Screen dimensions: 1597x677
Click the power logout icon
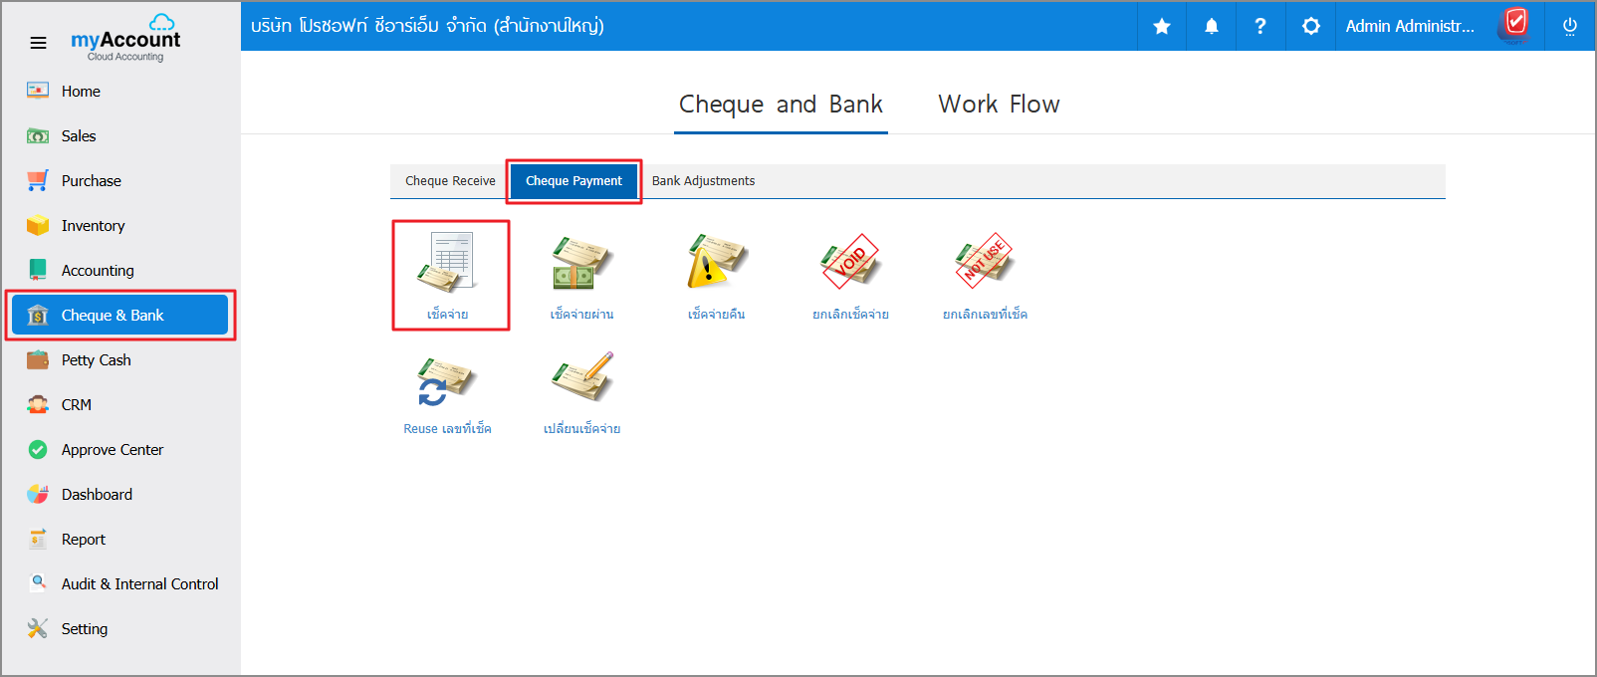(x=1570, y=27)
